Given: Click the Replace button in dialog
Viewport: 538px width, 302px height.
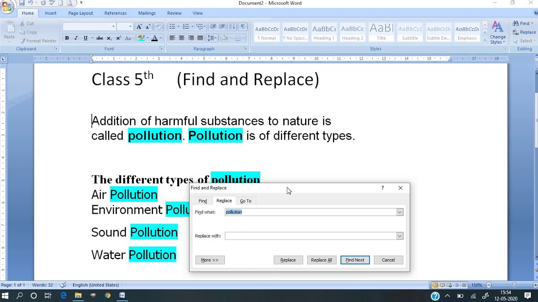Looking at the screenshot, I should [x=288, y=260].
